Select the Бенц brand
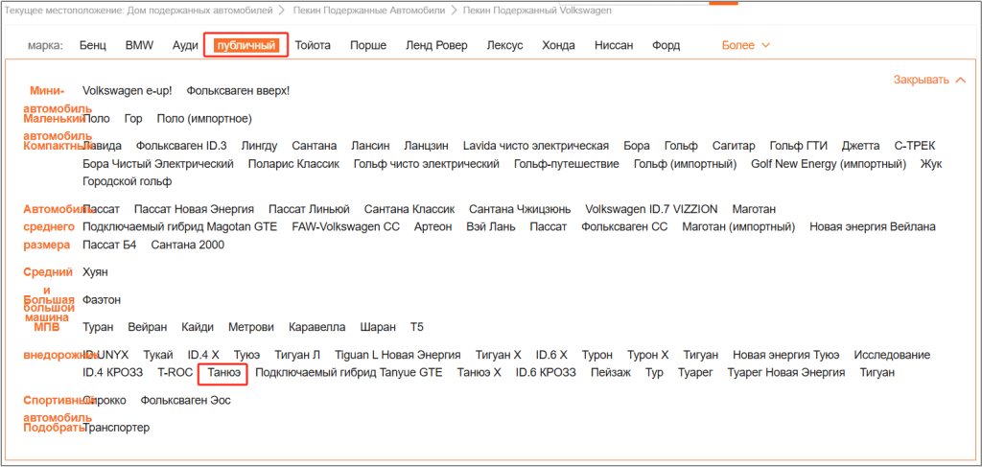 [x=93, y=45]
